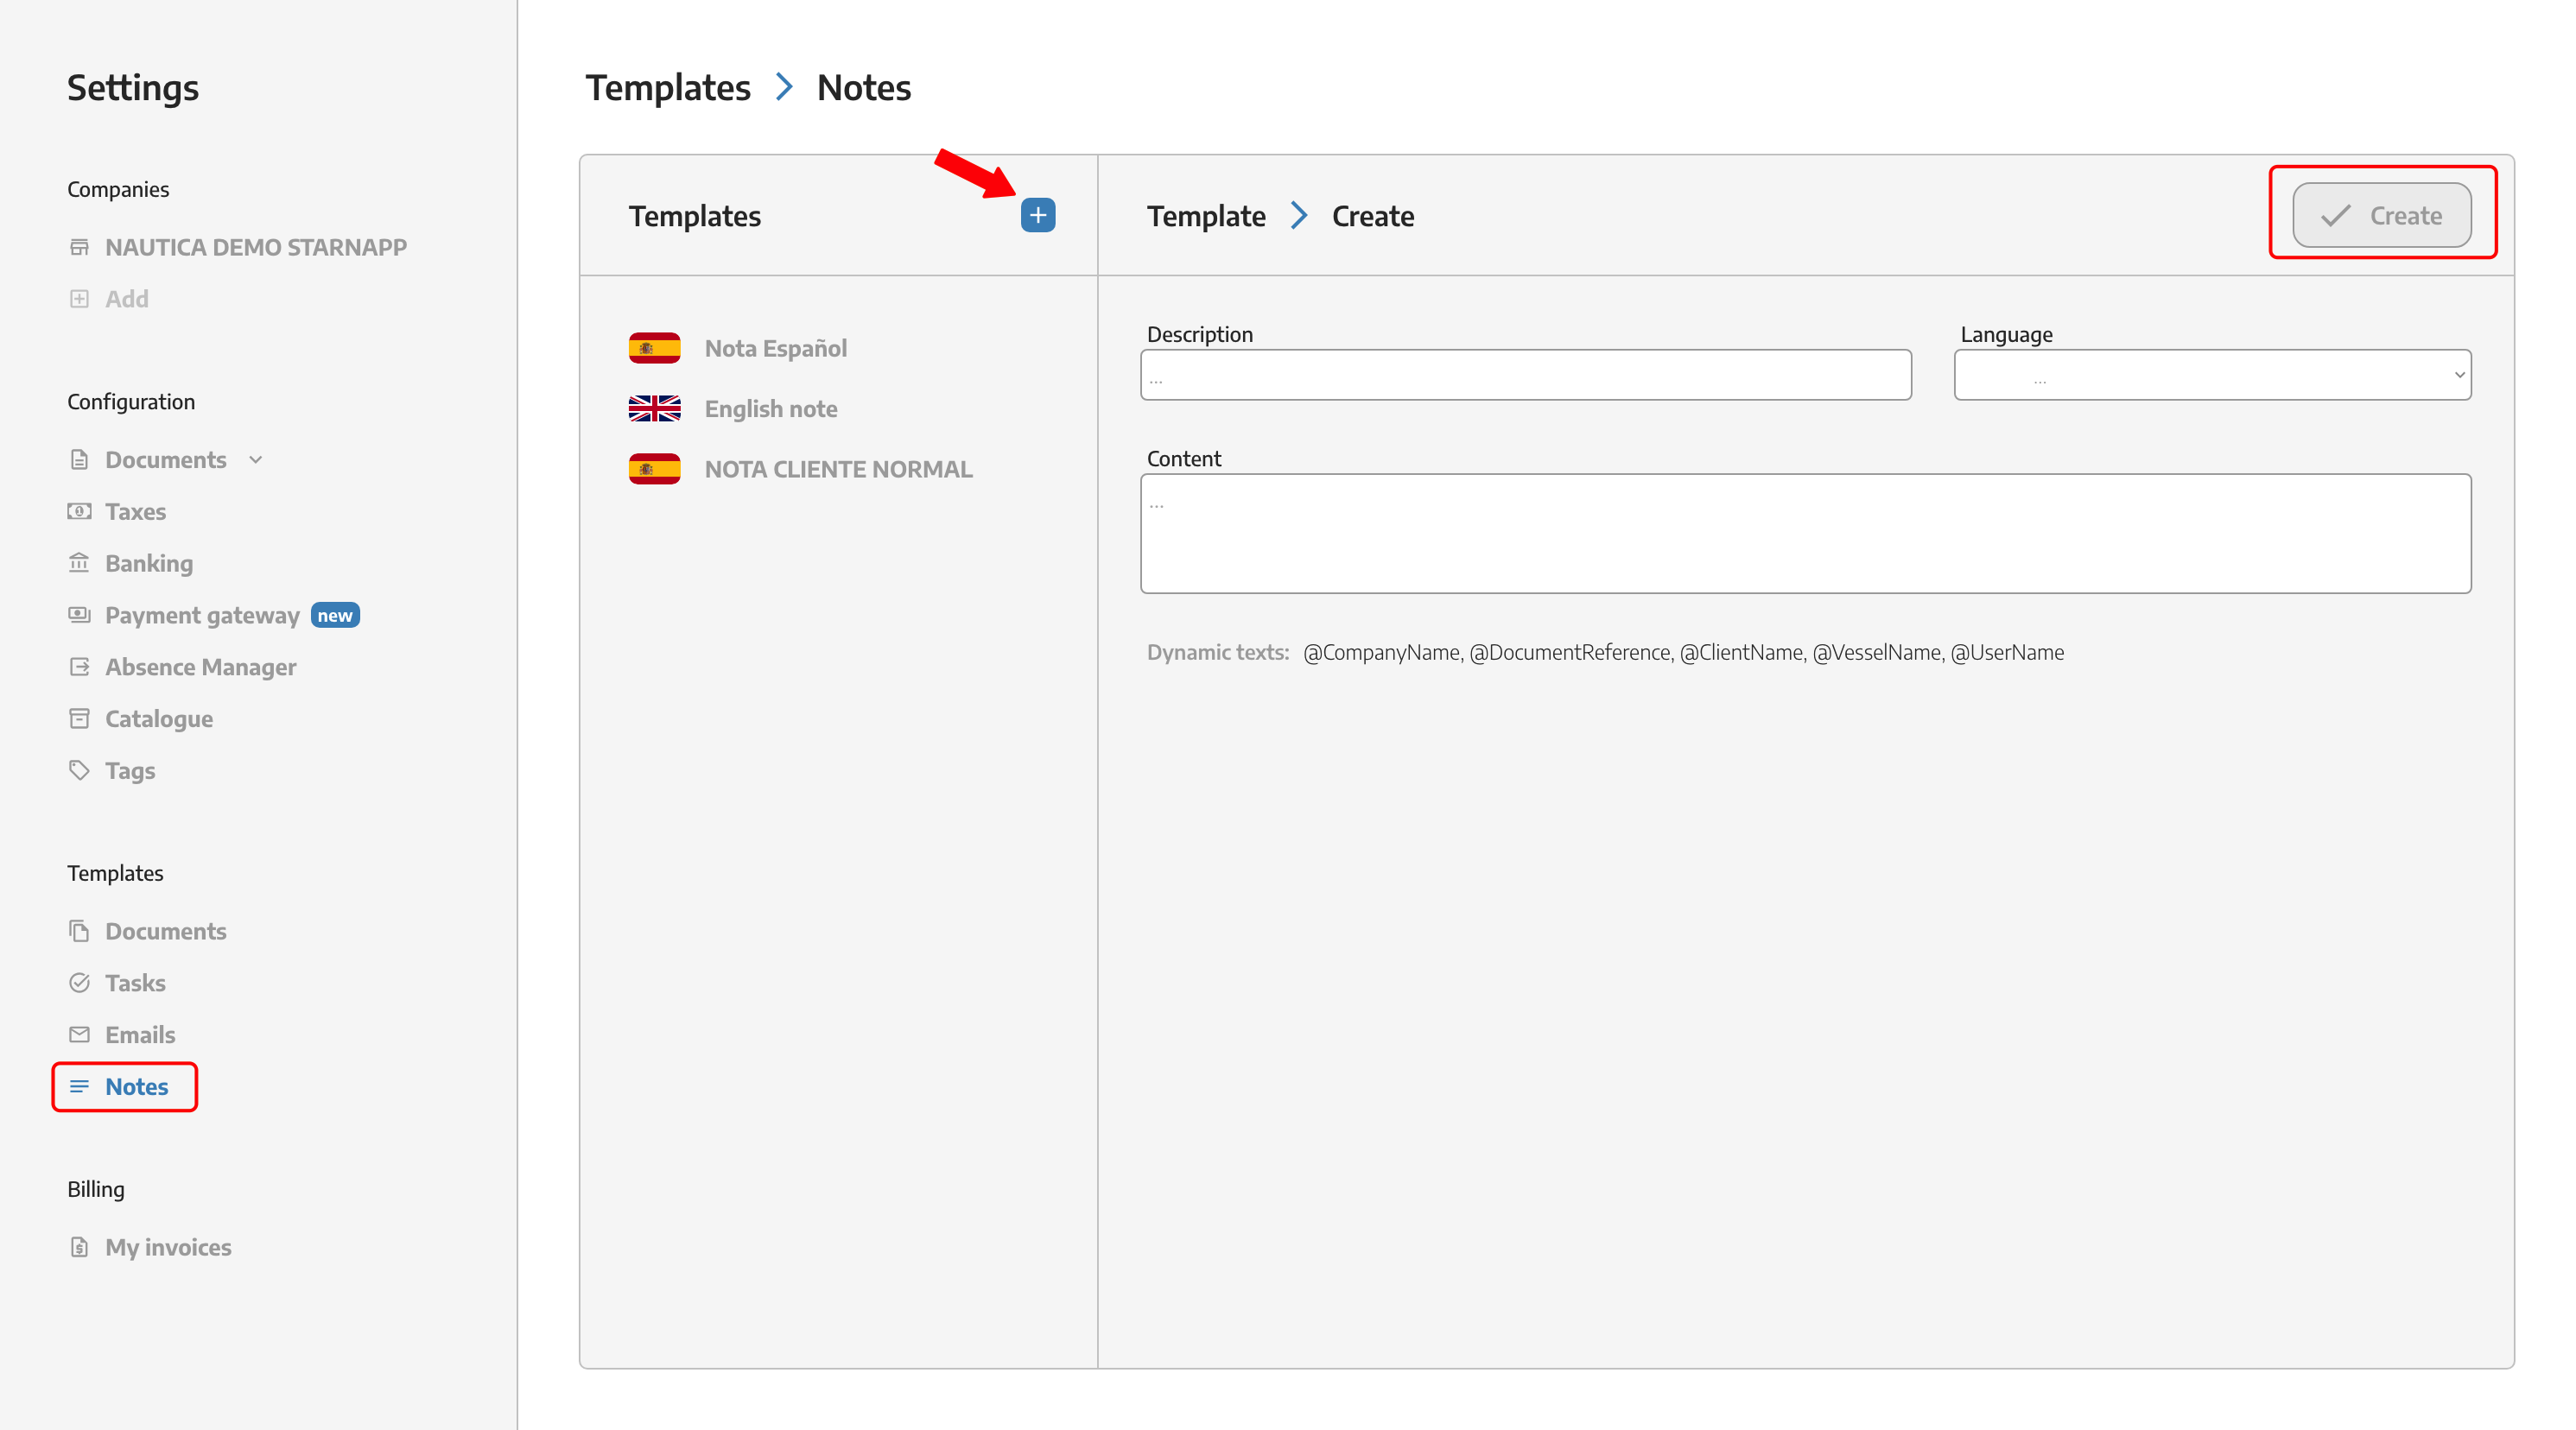Click the copy-pages icon beside Templates Documents

pos(79,932)
